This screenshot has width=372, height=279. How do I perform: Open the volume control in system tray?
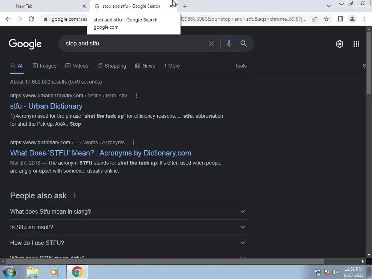(335, 272)
